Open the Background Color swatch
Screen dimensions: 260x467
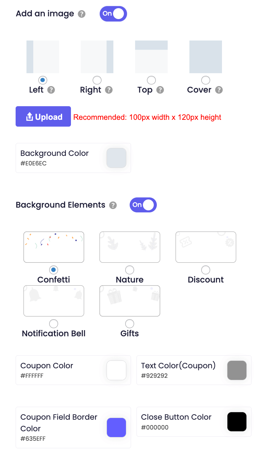[116, 158]
